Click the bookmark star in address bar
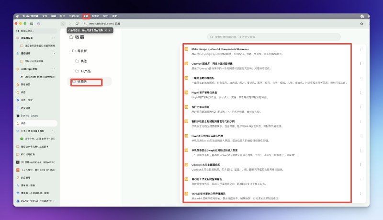 [361, 23]
